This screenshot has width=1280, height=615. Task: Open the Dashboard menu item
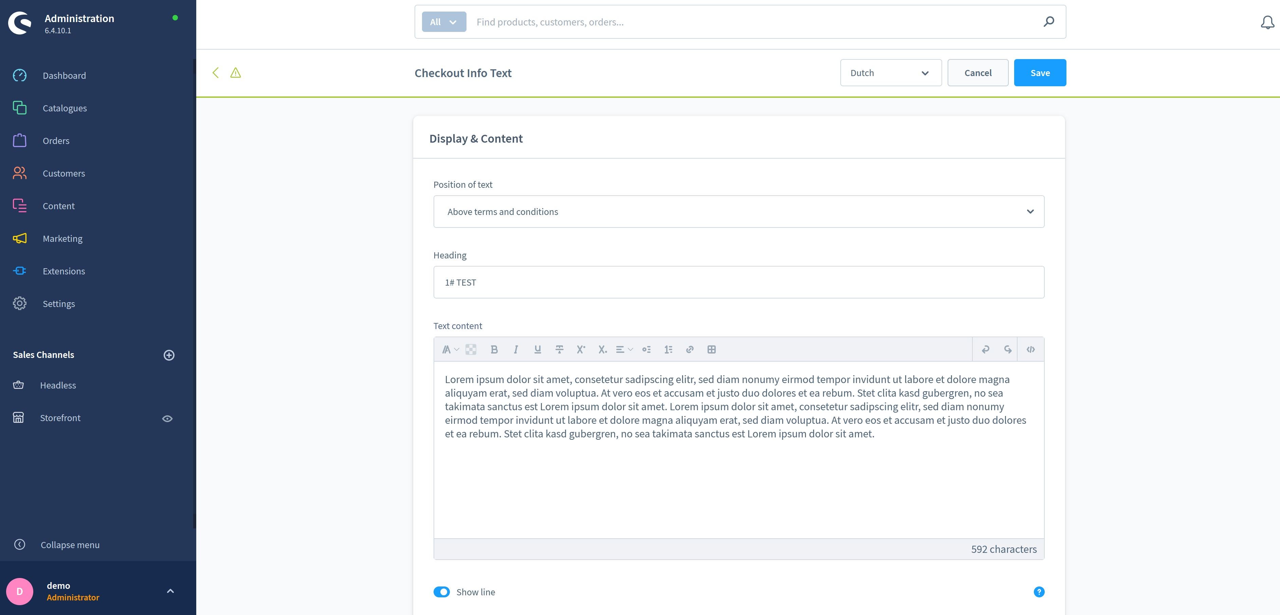click(x=64, y=76)
